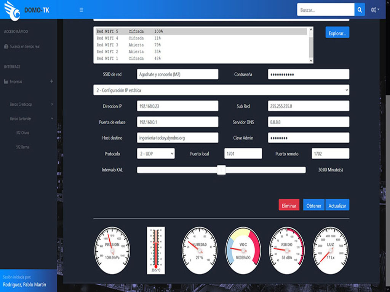Expand the Banco Credicoop tree item
Screen dimensions: 390x292
coord(52,104)
